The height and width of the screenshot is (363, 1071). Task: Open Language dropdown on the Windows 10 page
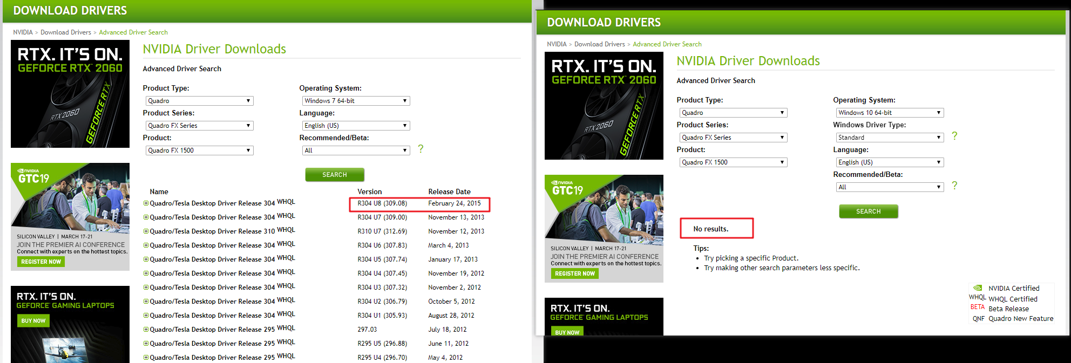point(890,162)
